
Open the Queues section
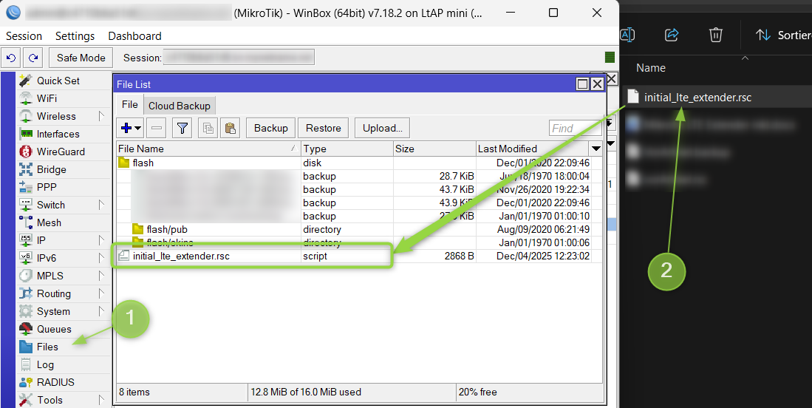54,329
